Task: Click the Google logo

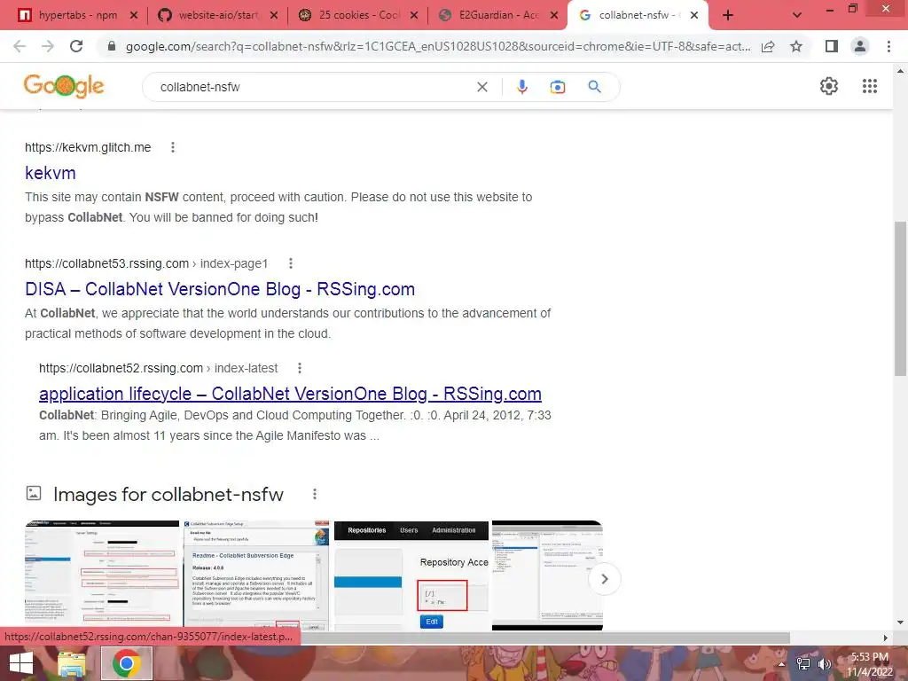Action: click(x=64, y=86)
